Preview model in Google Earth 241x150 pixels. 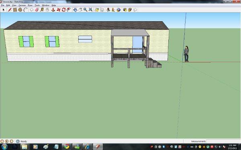(x=118, y=10)
